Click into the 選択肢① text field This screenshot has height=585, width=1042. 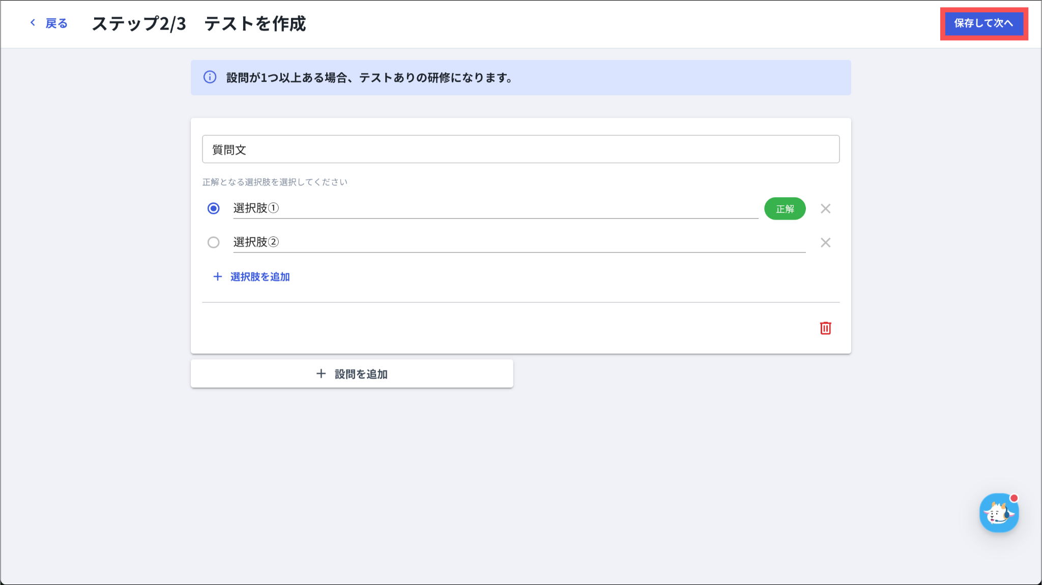(x=495, y=208)
